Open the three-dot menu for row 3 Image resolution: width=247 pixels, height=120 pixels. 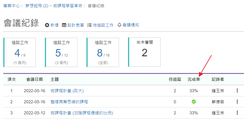point(237,113)
